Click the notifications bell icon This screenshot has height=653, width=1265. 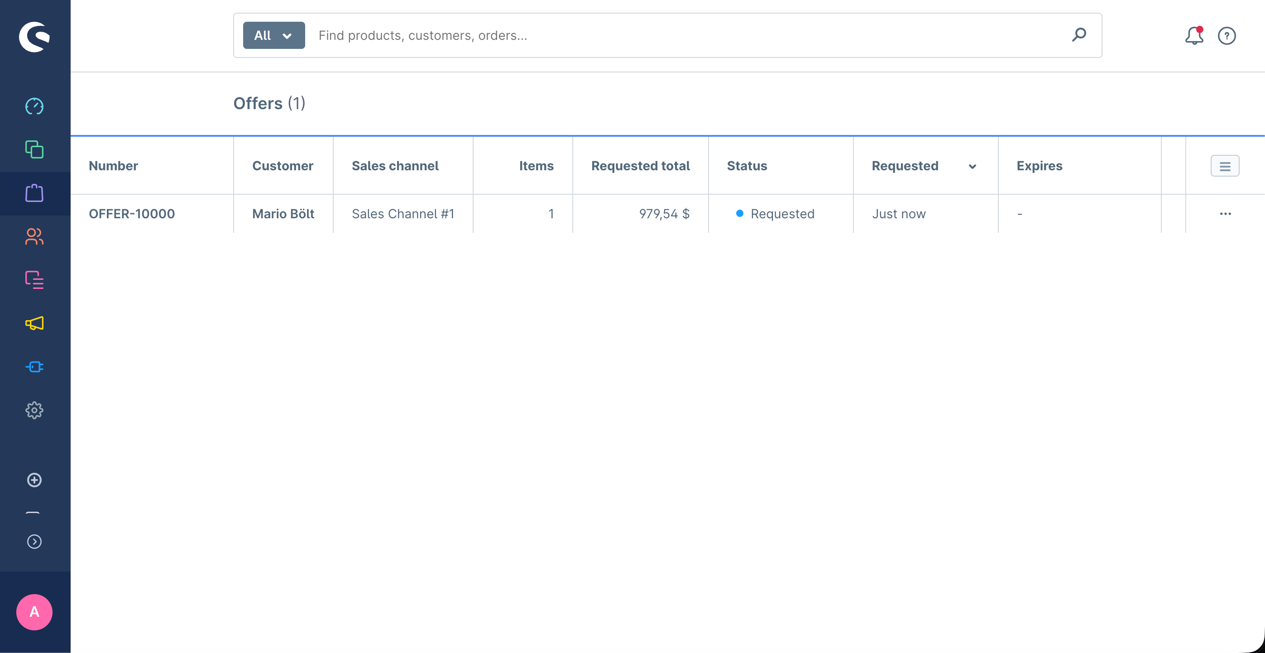pyautogui.click(x=1194, y=36)
